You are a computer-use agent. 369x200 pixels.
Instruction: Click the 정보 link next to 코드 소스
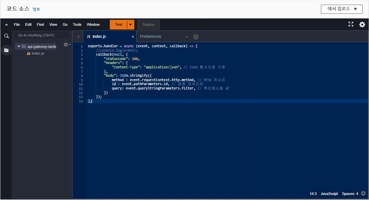pyautogui.click(x=36, y=9)
